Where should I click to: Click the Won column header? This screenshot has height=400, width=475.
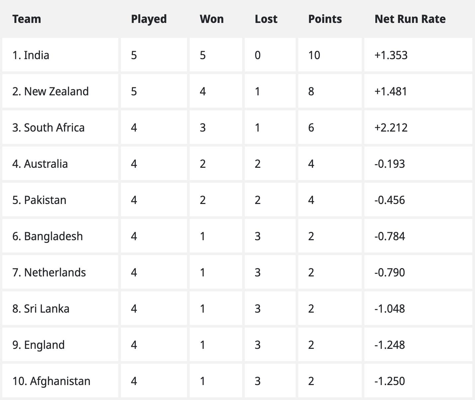point(212,19)
